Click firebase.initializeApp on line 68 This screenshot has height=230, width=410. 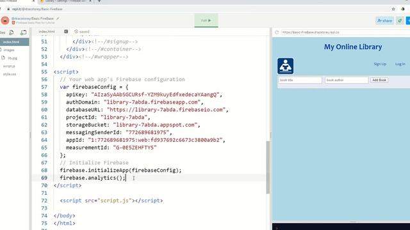(94, 171)
